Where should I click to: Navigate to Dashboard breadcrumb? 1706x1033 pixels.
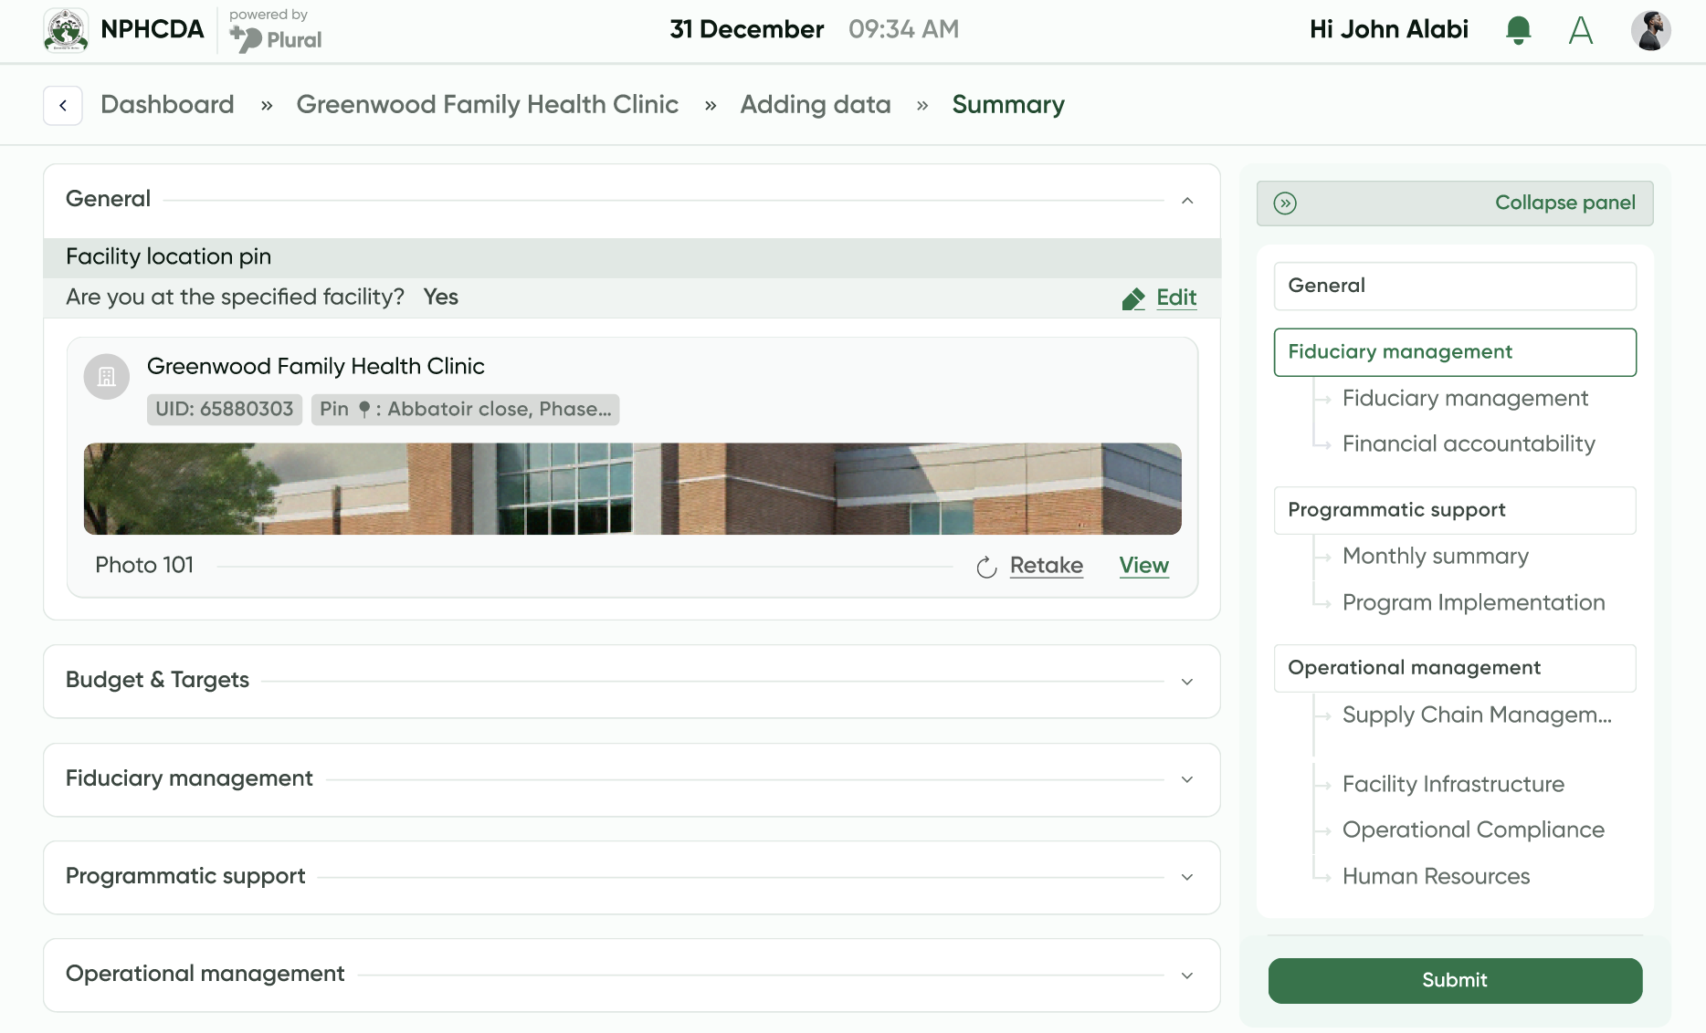167,105
